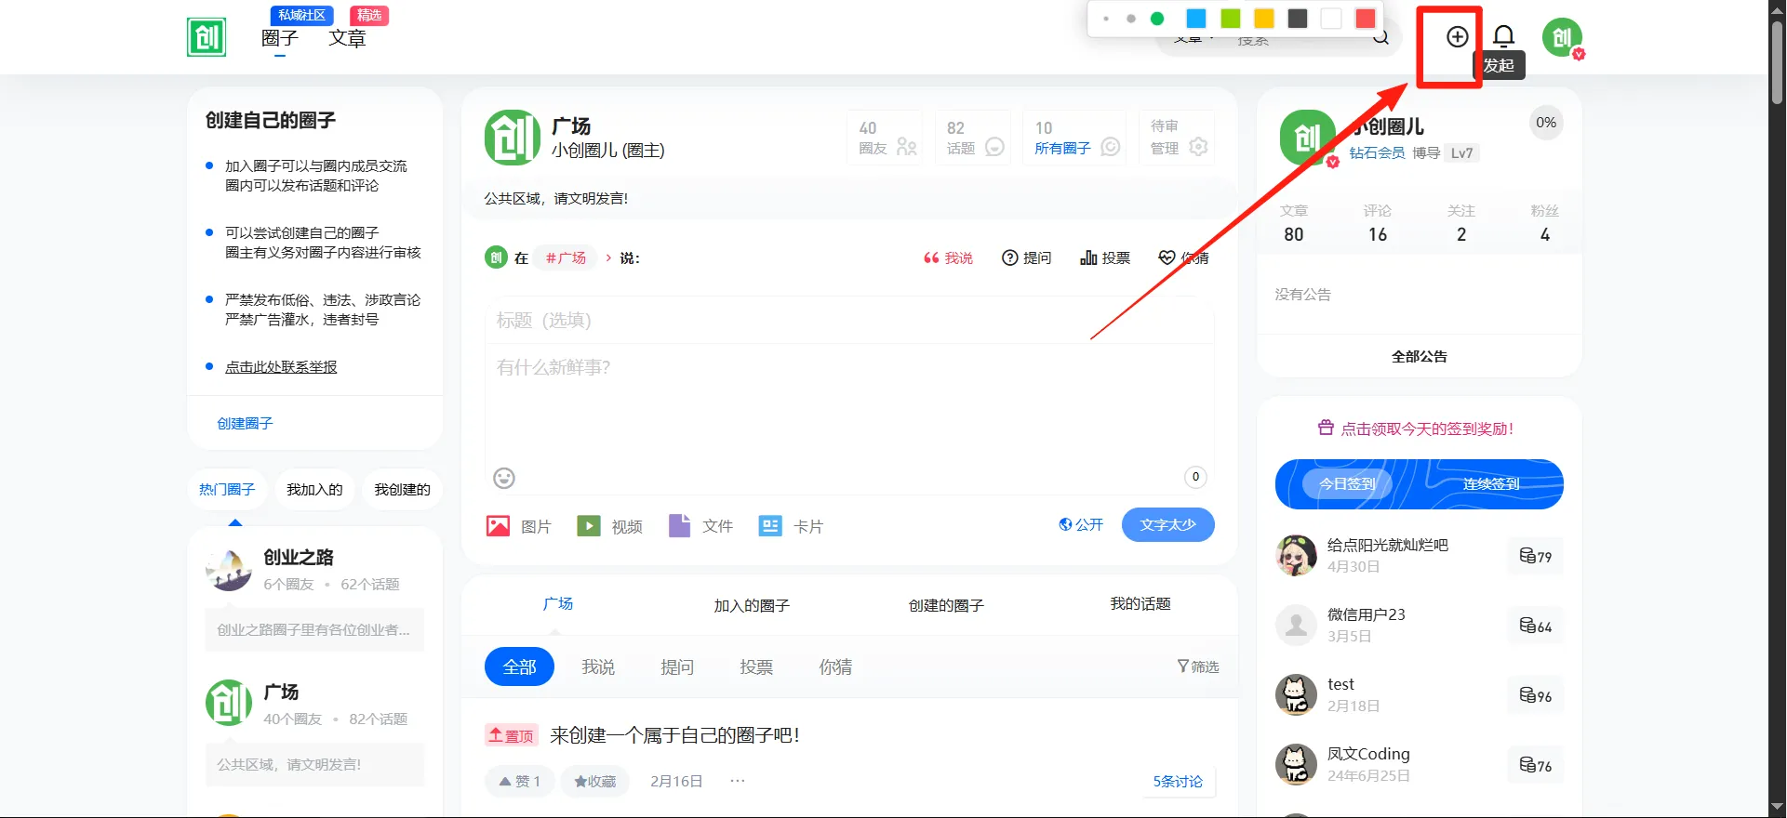
Task: Attach a file with the 文件 icon
Action: click(x=700, y=526)
